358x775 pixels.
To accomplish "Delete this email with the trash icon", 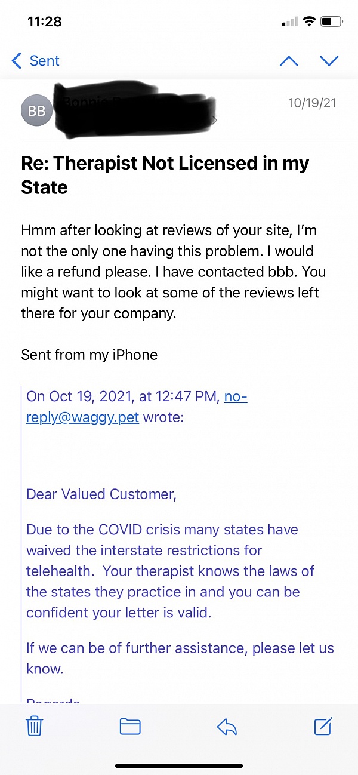I will pos(35,726).
